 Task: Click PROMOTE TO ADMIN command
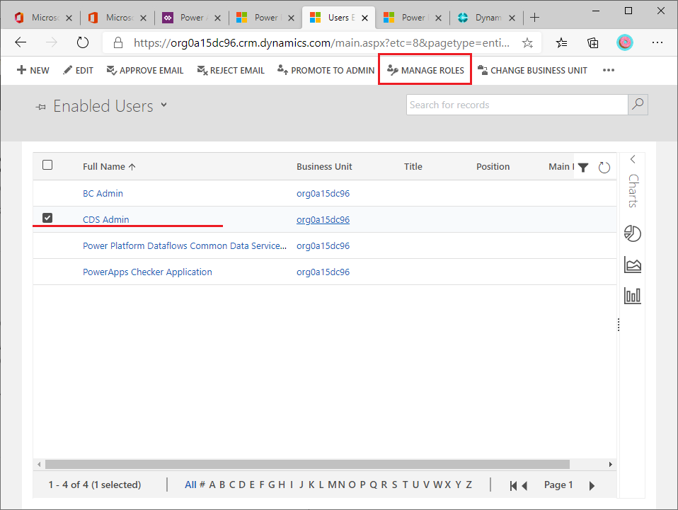326,70
